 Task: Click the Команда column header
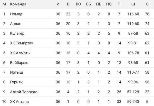pos(18,4)
